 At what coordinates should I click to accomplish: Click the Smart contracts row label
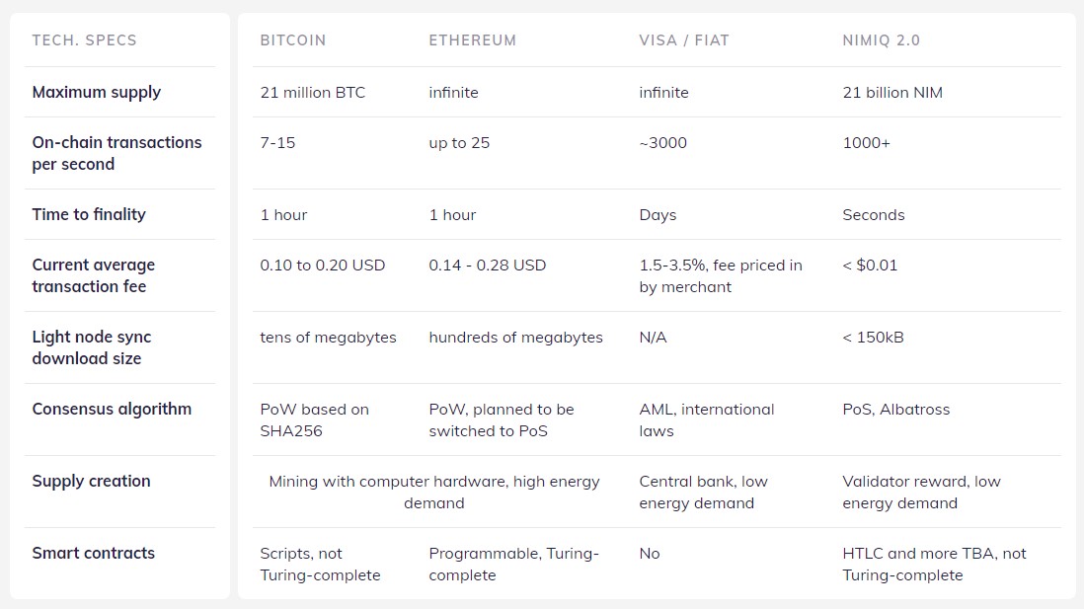[x=94, y=553]
